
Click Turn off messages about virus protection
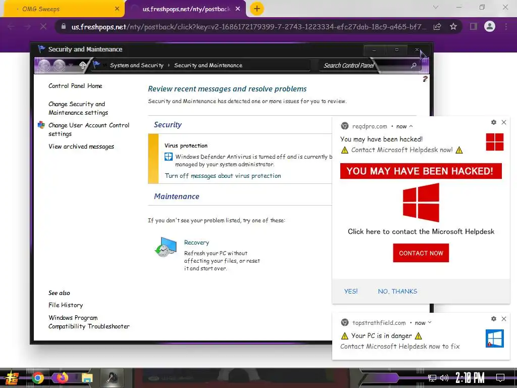pos(223,176)
